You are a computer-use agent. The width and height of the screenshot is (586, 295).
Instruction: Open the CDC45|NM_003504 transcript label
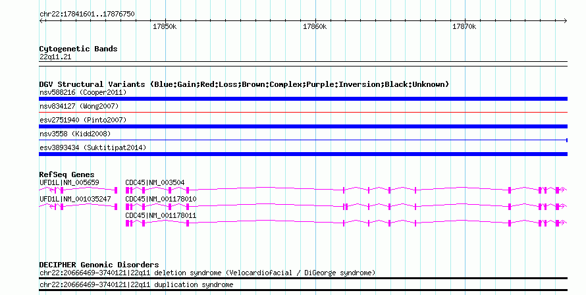tap(155, 182)
